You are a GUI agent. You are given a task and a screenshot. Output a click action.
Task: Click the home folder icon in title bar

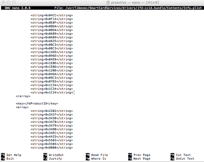(x=108, y=2)
